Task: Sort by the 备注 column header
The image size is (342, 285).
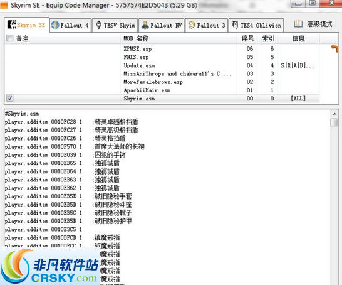Action: (22, 39)
